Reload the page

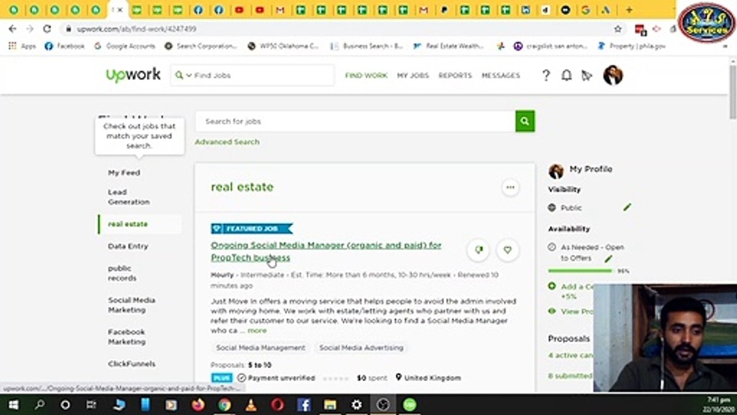47,29
